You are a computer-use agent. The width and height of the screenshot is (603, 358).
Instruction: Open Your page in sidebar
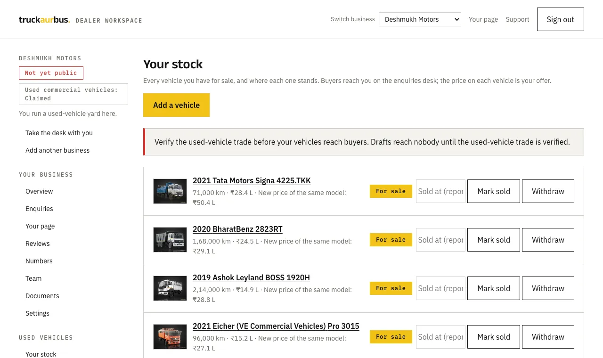[x=40, y=226]
